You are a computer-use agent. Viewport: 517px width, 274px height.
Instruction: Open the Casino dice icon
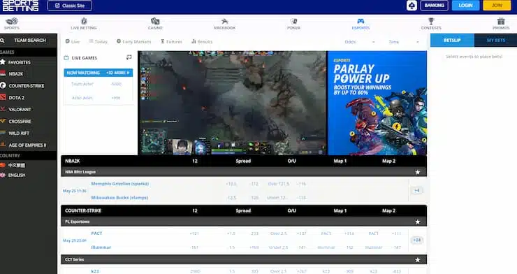[x=155, y=21]
